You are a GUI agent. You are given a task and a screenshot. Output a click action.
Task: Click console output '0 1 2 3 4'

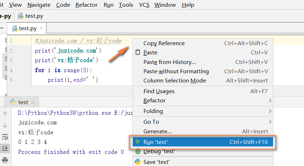tap(33, 142)
